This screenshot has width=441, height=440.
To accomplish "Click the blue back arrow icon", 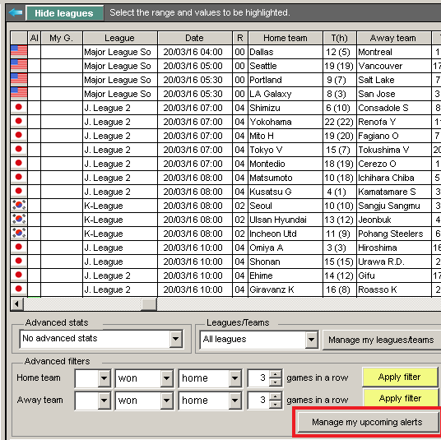I will click(16, 12).
